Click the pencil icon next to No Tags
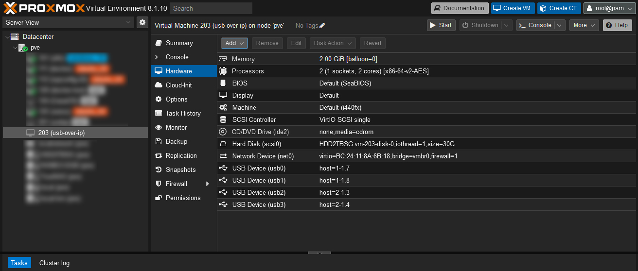The image size is (638, 271). pos(322,25)
